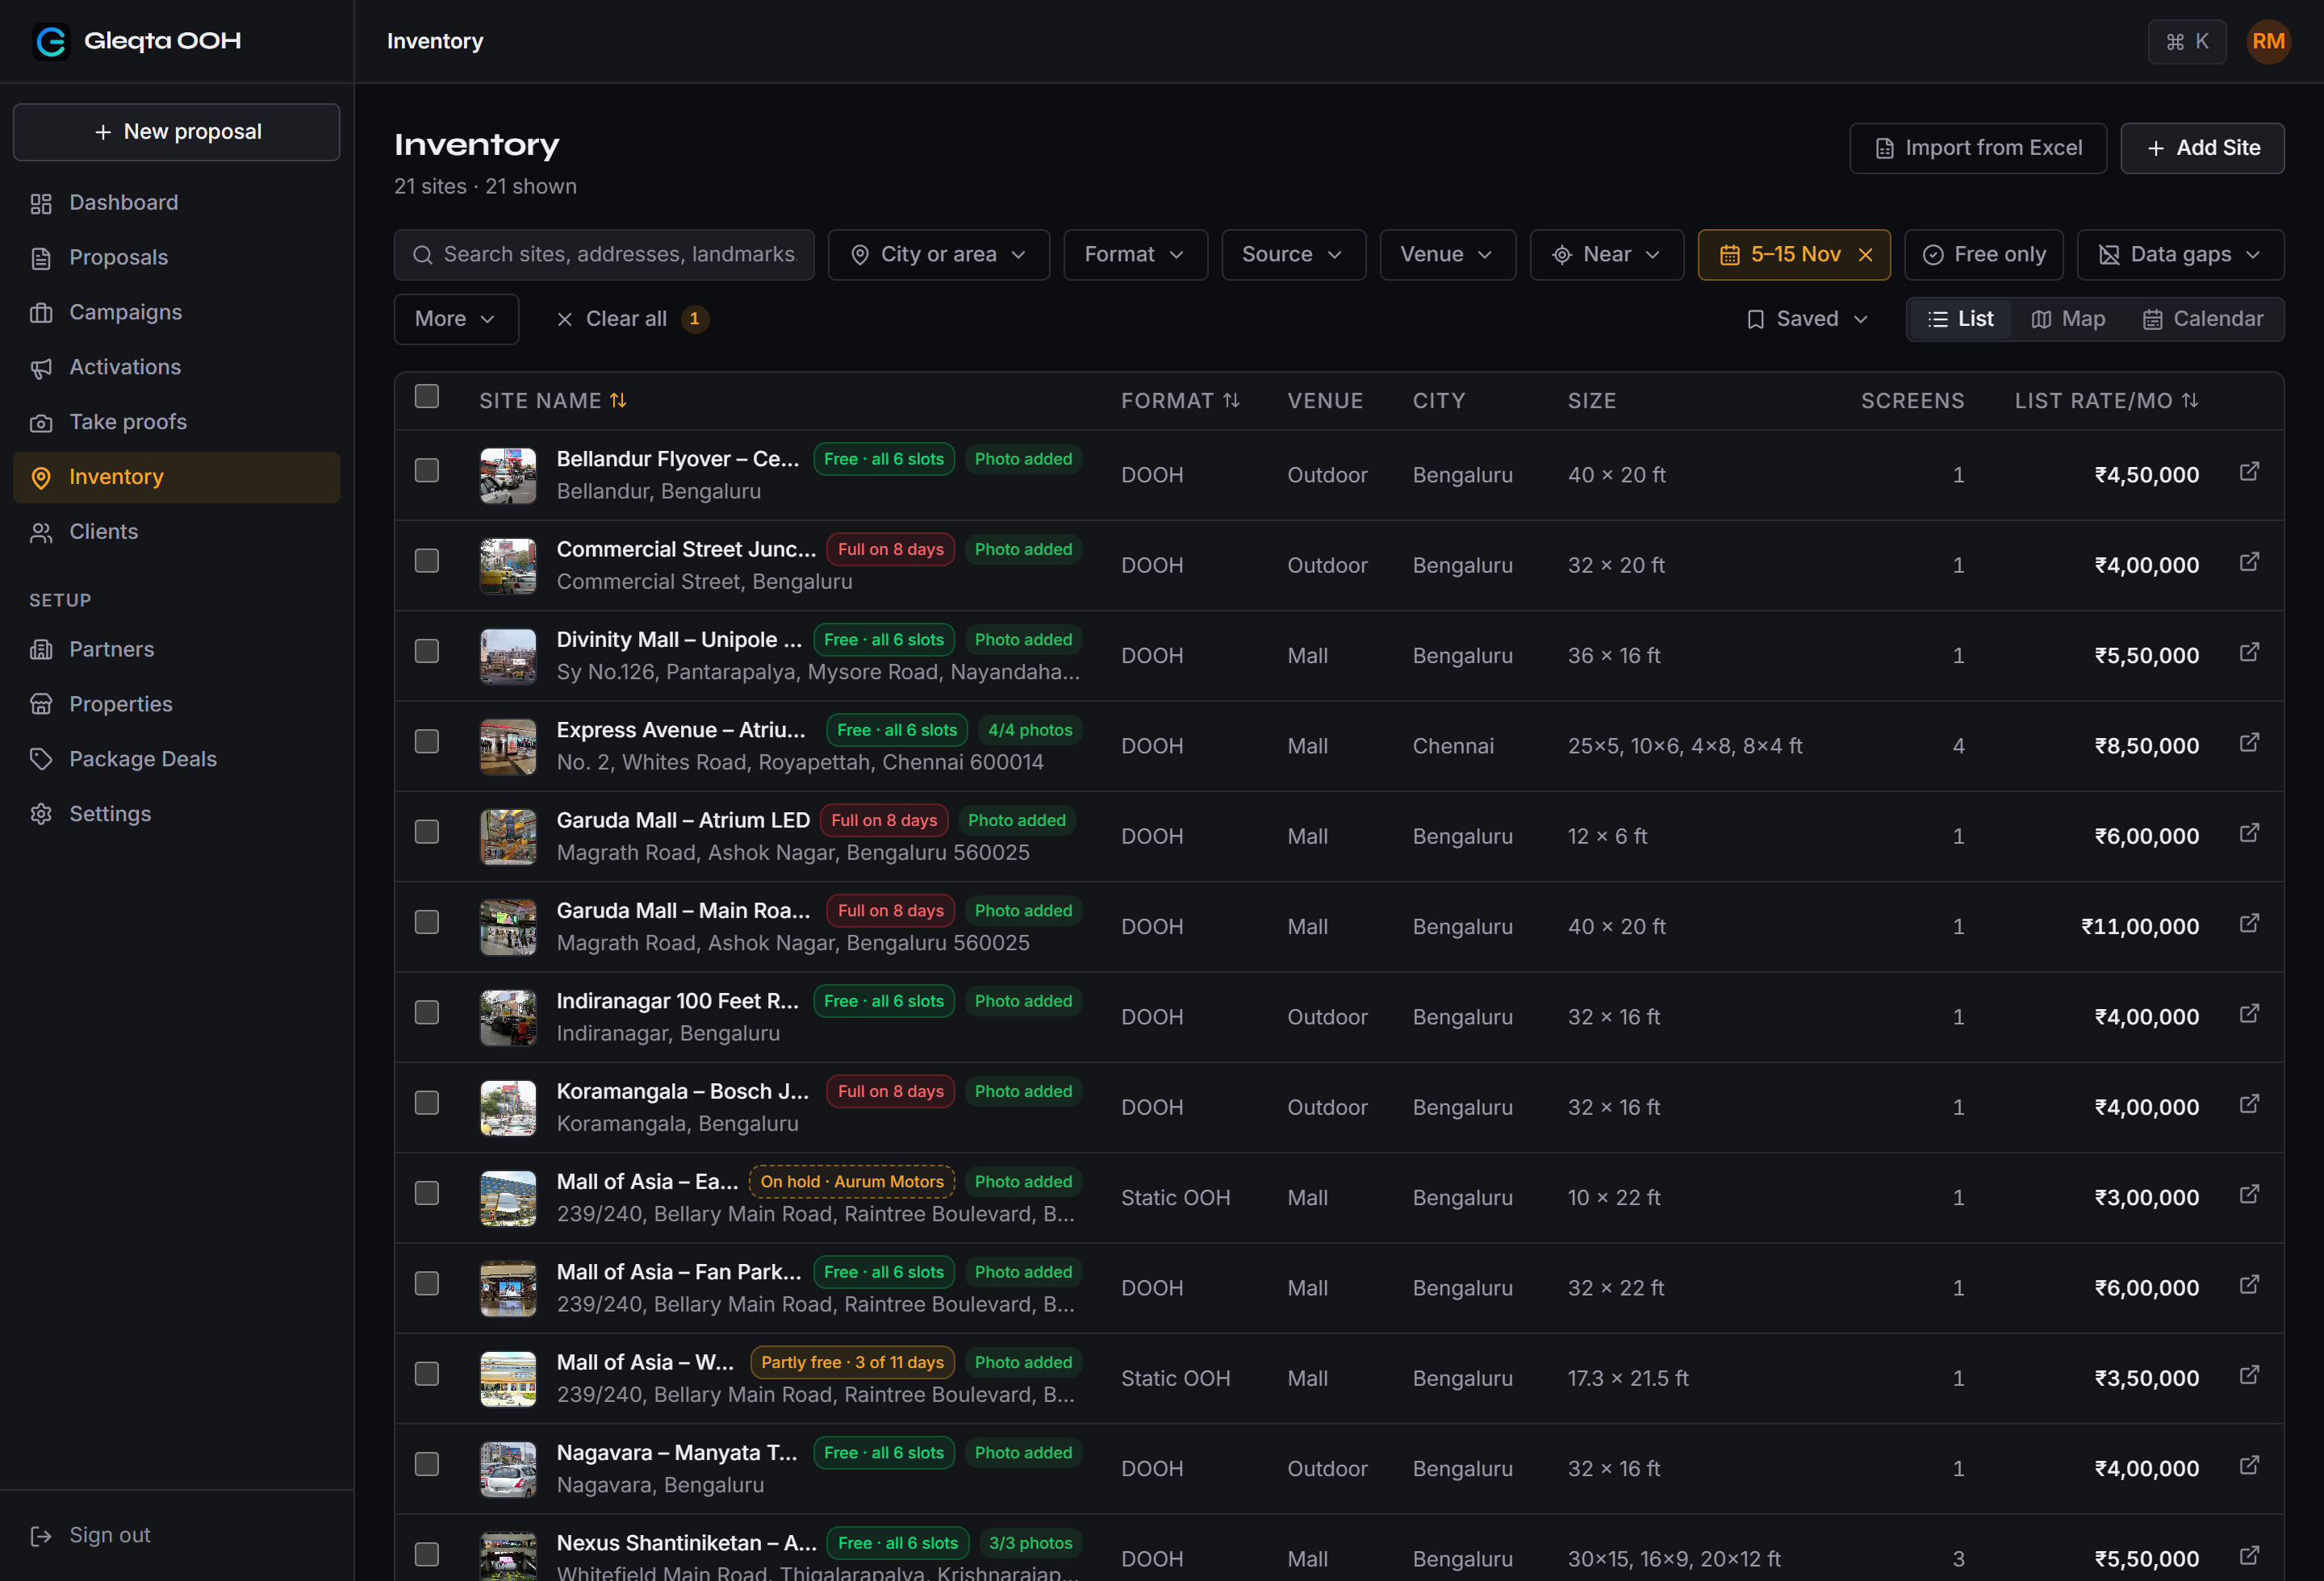
Task: Open the More filters dropdown
Action: (x=457, y=319)
